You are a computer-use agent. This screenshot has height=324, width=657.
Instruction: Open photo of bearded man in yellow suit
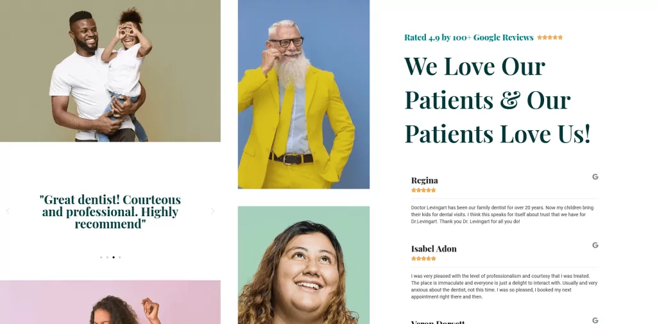click(303, 94)
